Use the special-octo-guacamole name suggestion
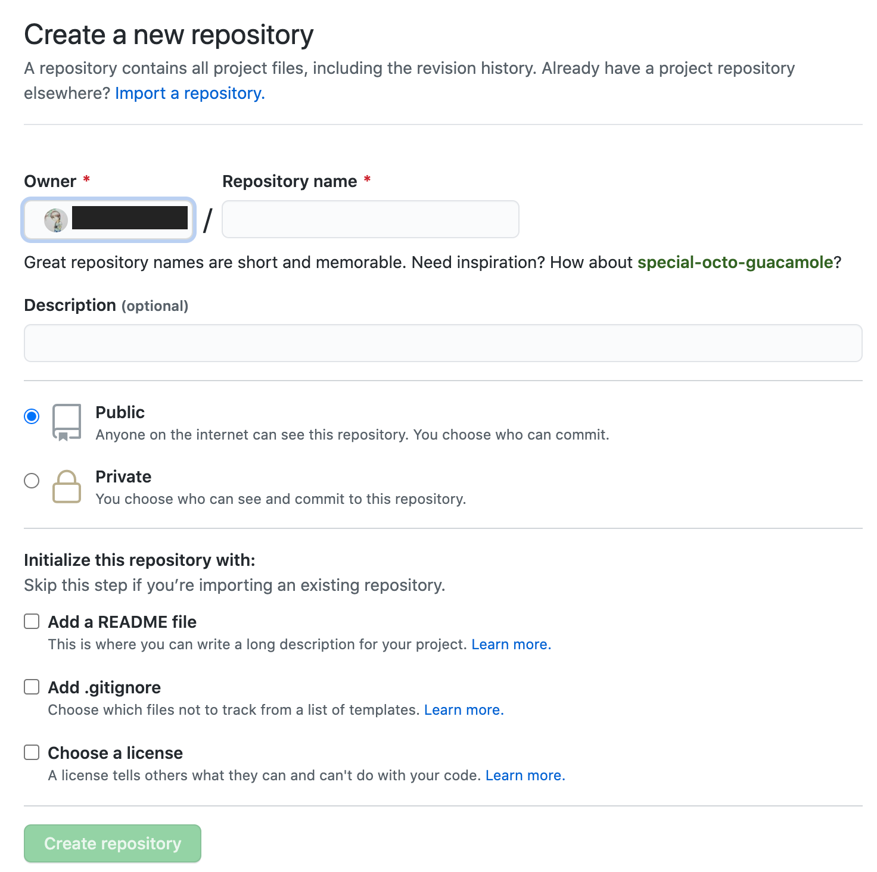Viewport: 877px width, 872px height. (735, 263)
